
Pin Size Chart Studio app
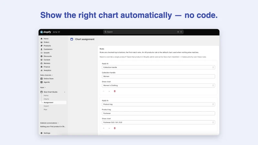[x=65, y=92]
